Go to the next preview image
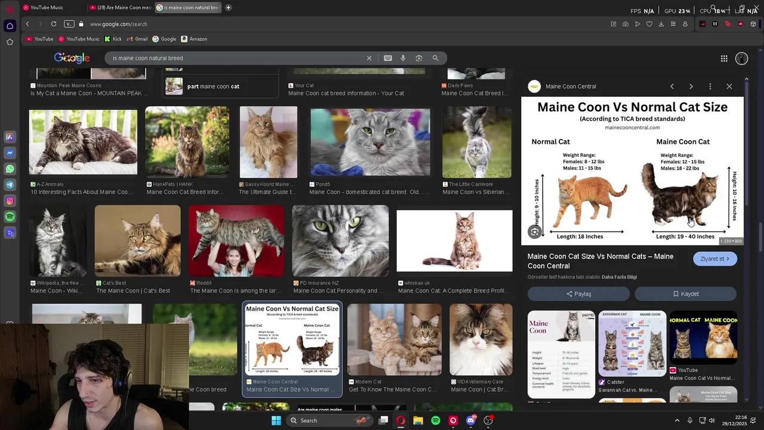Screen dimensions: 764x430 pyautogui.click(x=691, y=87)
